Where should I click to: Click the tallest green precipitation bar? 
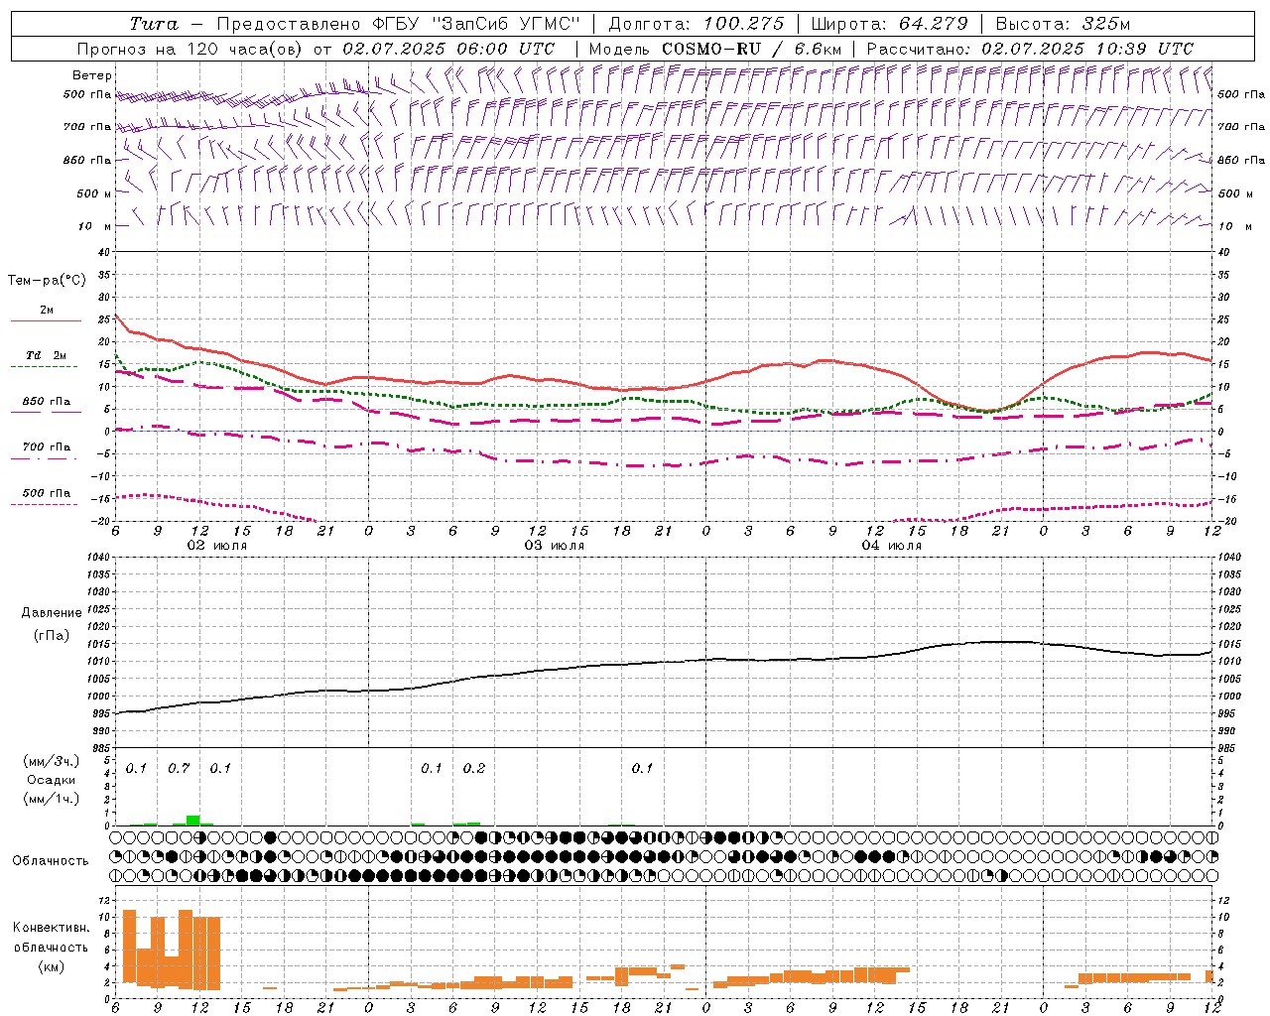(193, 821)
